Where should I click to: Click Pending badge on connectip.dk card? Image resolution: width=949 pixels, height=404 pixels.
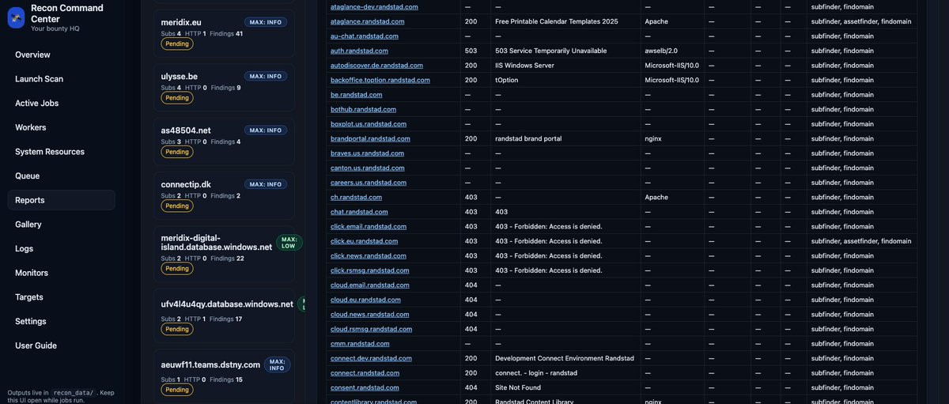[177, 206]
